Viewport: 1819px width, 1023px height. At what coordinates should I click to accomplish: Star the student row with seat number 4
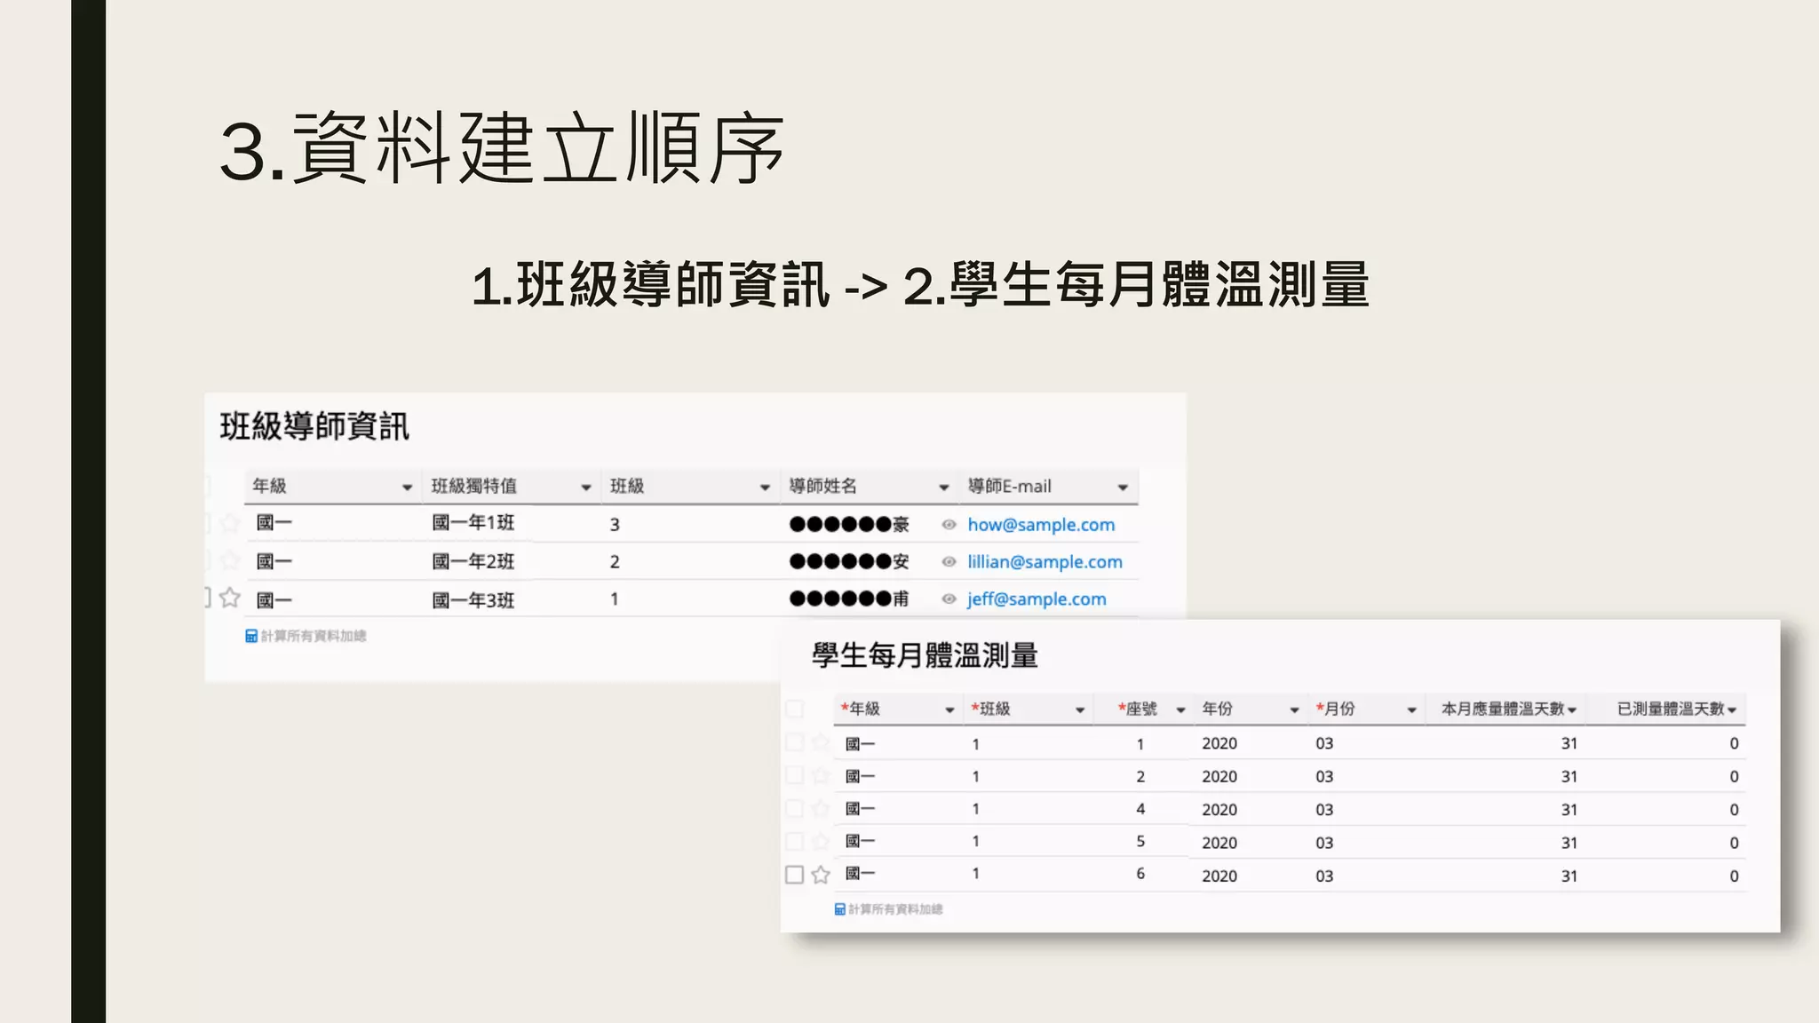pos(821,808)
